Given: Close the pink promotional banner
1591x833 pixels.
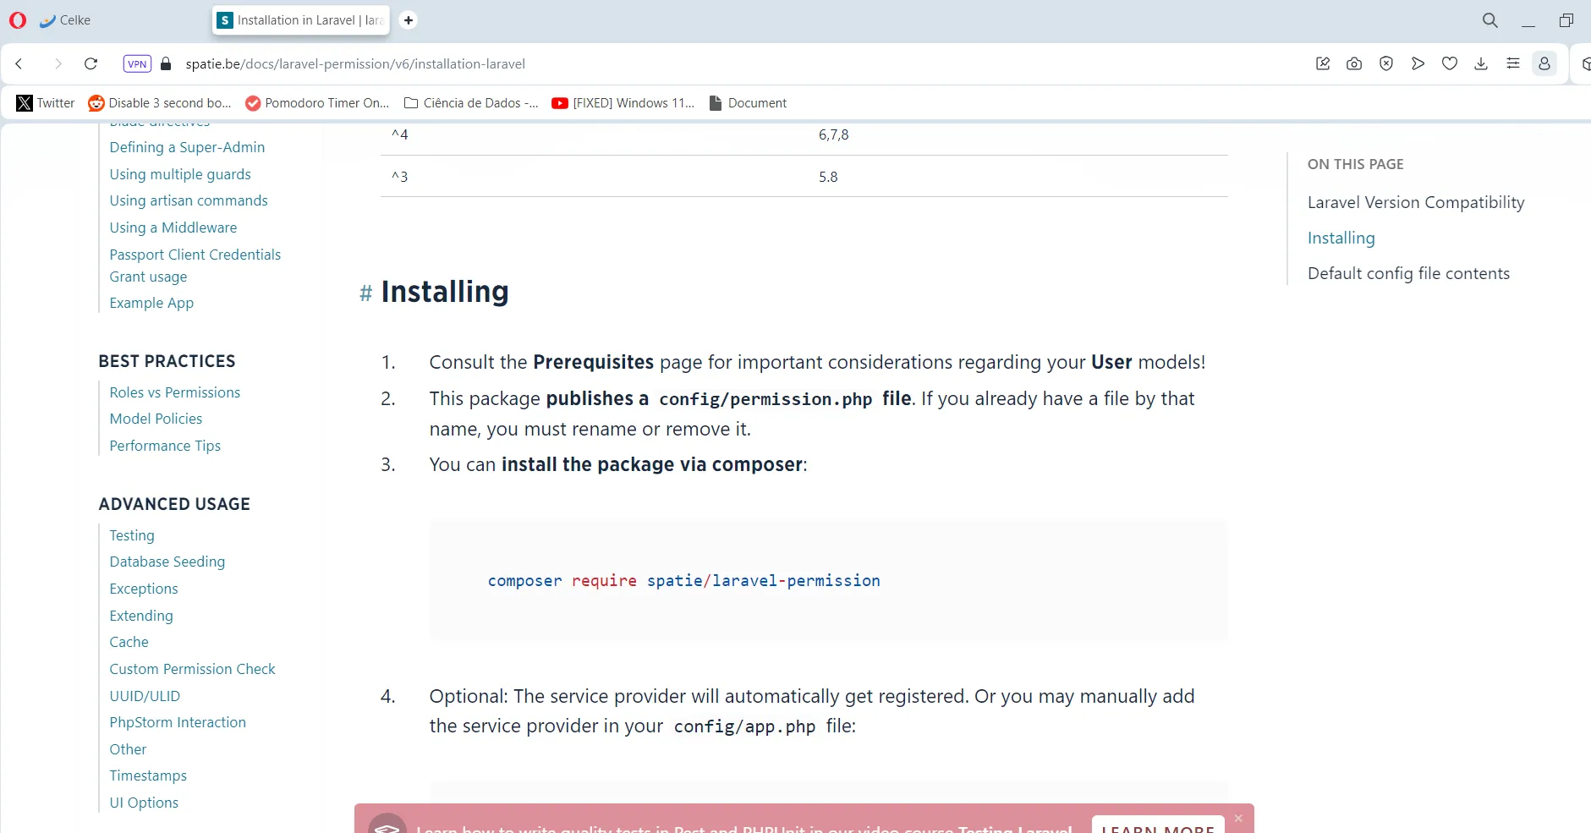Looking at the screenshot, I should [x=1238, y=818].
